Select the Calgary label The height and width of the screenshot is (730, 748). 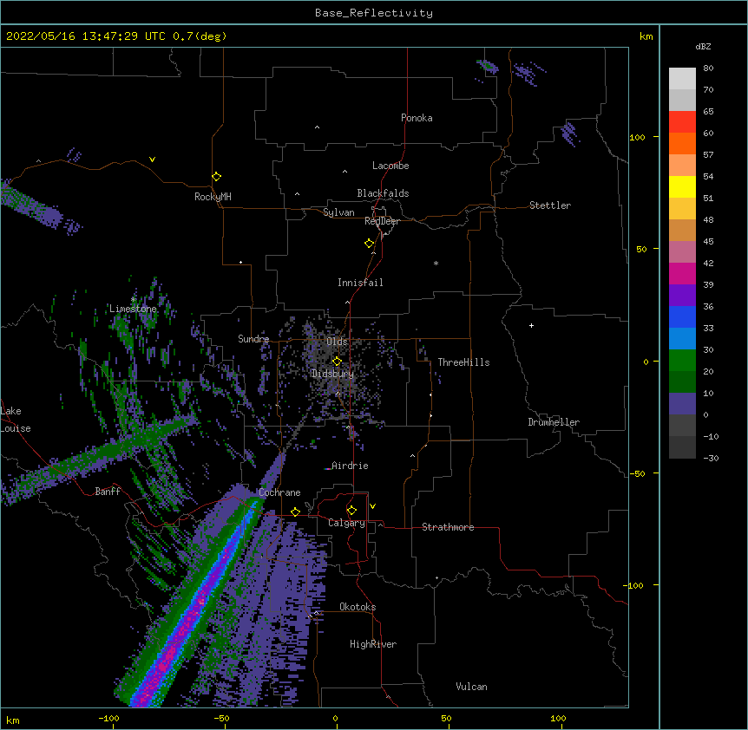pos(346,523)
